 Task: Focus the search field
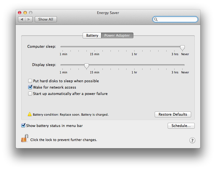click(x=175, y=19)
